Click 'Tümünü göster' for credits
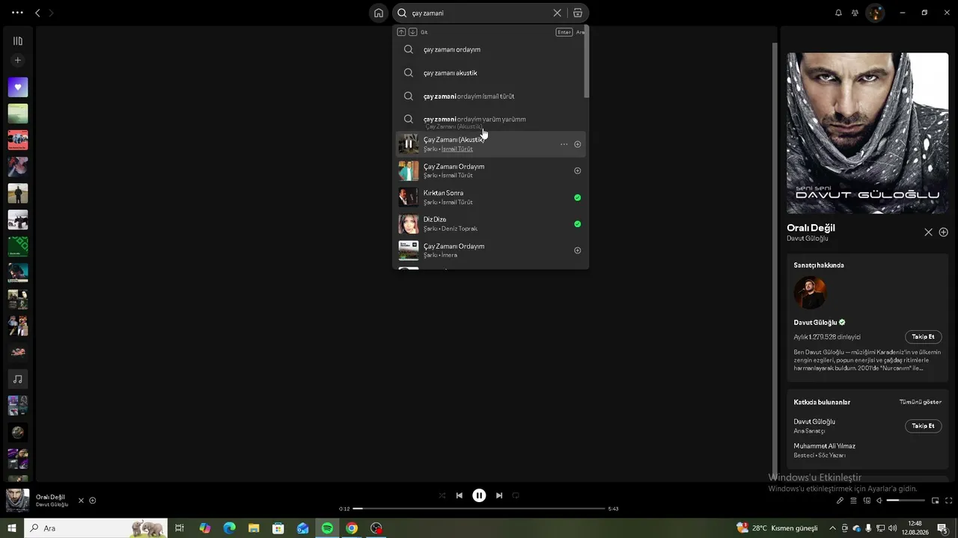The height and width of the screenshot is (538, 958). (921, 402)
